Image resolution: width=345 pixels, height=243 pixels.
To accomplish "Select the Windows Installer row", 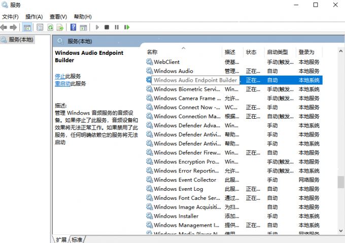I will pyautogui.click(x=234, y=216).
